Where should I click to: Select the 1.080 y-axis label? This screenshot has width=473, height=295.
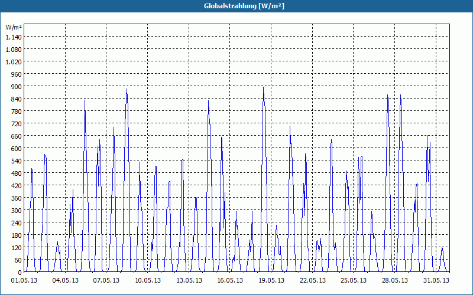(x=14, y=50)
